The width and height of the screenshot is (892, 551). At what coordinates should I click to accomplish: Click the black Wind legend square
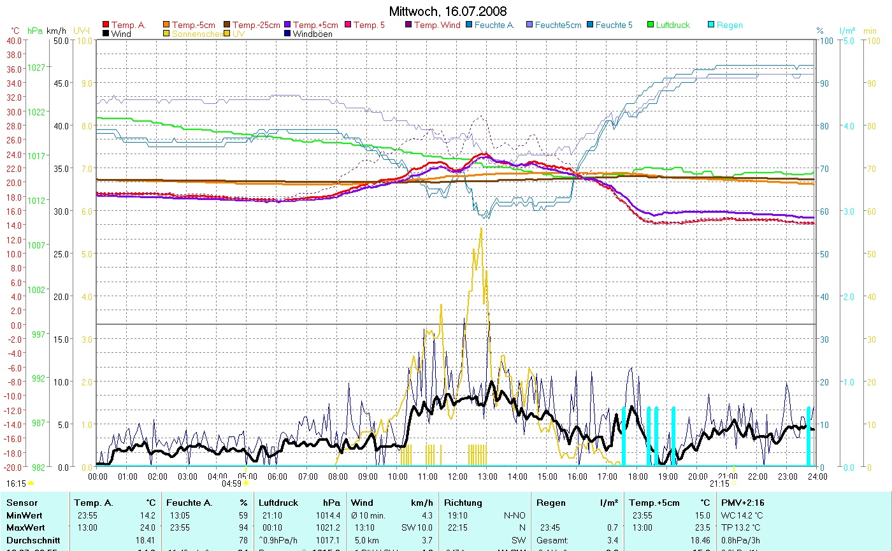pos(106,34)
